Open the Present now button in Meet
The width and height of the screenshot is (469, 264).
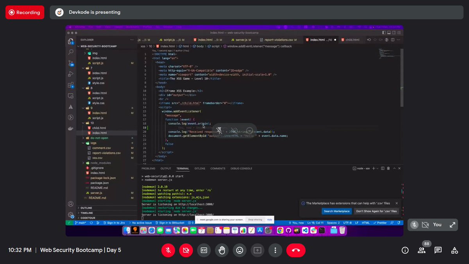(x=257, y=250)
